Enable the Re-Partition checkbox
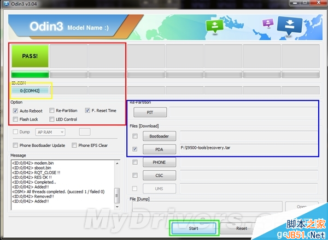 pos(51,110)
